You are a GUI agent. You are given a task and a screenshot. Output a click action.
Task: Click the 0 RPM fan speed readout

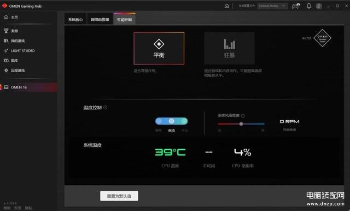(x=289, y=121)
